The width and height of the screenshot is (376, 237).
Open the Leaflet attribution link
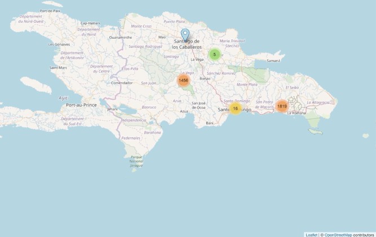pyautogui.click(x=311, y=234)
